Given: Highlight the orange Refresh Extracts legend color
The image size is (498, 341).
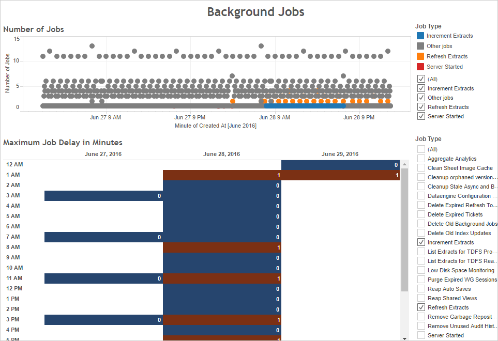Looking at the screenshot, I should 420,56.
